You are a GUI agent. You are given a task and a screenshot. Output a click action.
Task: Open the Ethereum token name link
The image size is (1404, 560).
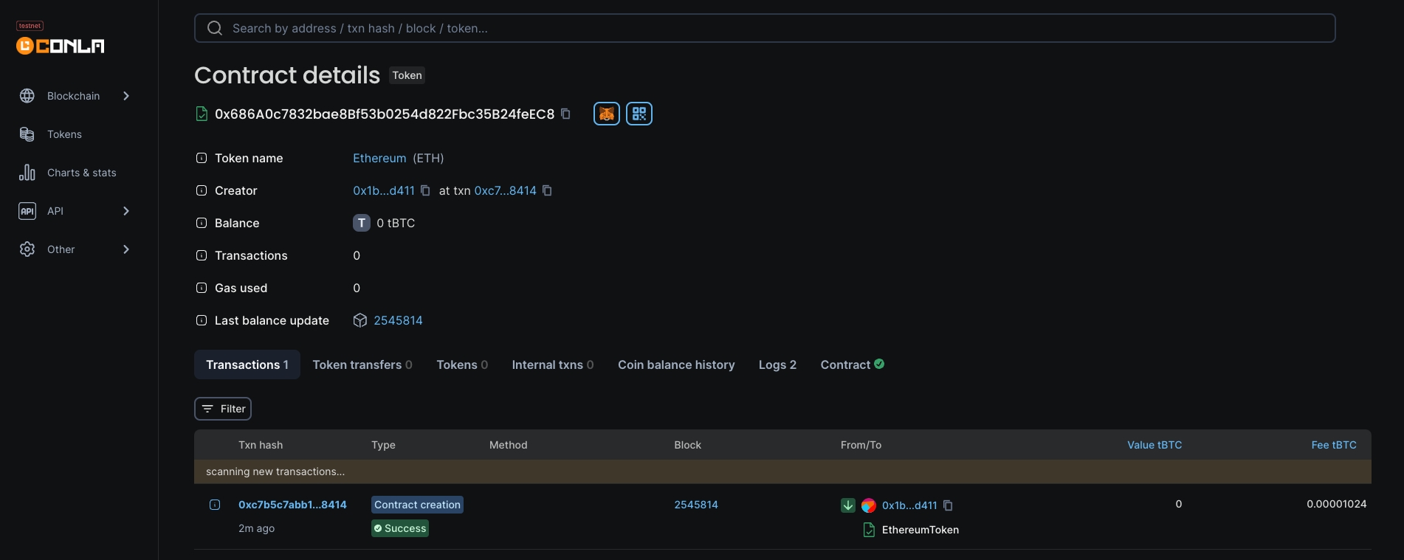point(379,158)
